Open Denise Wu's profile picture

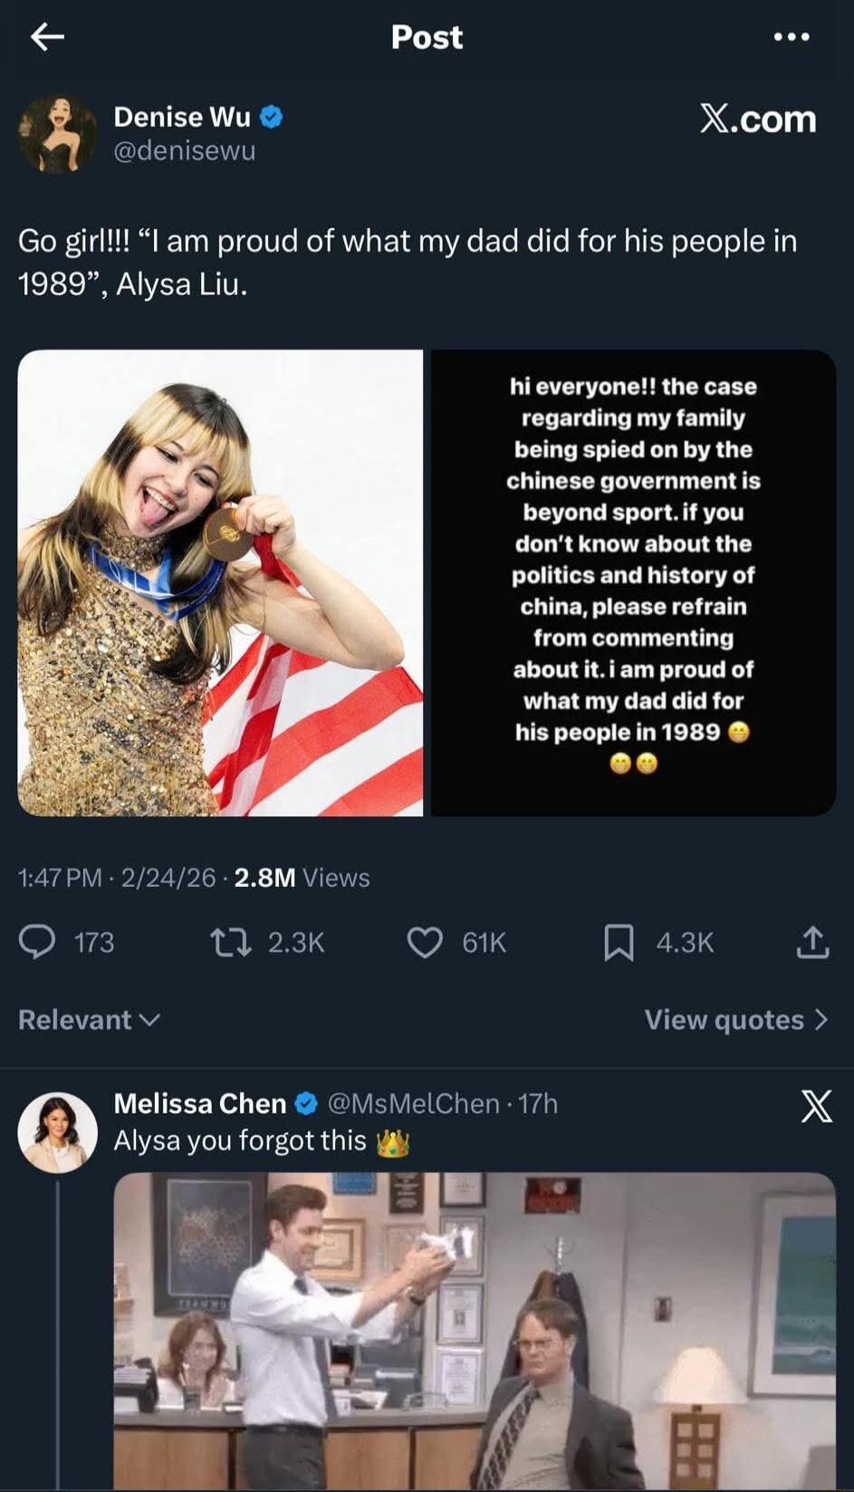57,133
